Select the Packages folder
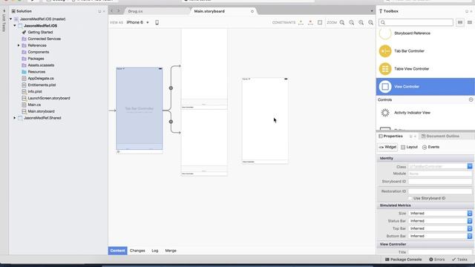 (36, 59)
